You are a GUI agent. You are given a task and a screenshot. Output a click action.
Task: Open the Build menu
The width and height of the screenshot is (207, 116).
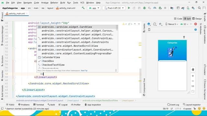click(62, 3)
